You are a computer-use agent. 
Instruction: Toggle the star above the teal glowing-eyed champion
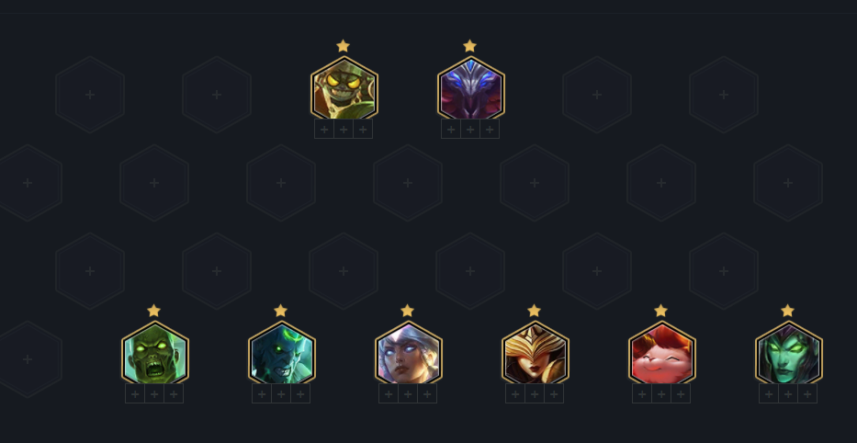(280, 311)
